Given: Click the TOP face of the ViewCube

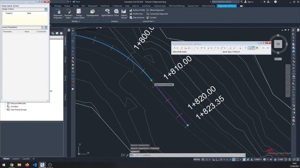Looking at the screenshot, I should click(278, 44).
